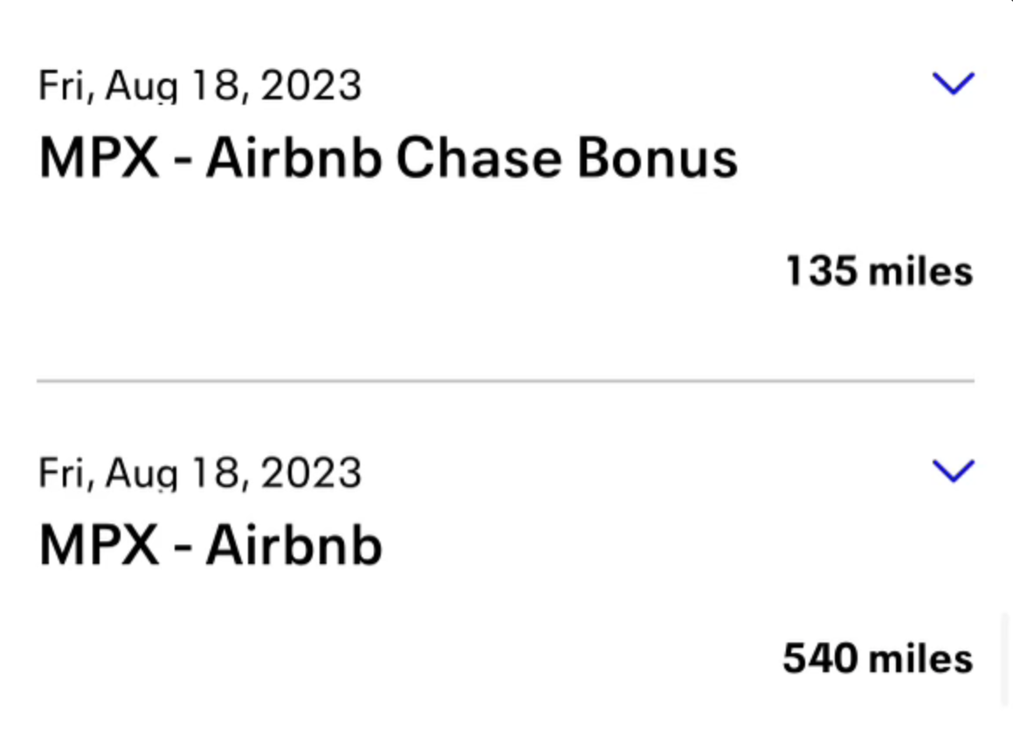Open the MPX - Airbnb Chase Bonus title
The height and width of the screenshot is (756, 1013).
[x=389, y=159]
